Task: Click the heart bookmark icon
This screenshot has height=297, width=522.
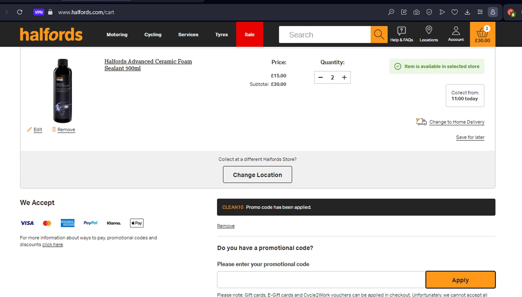Action: pos(454,12)
